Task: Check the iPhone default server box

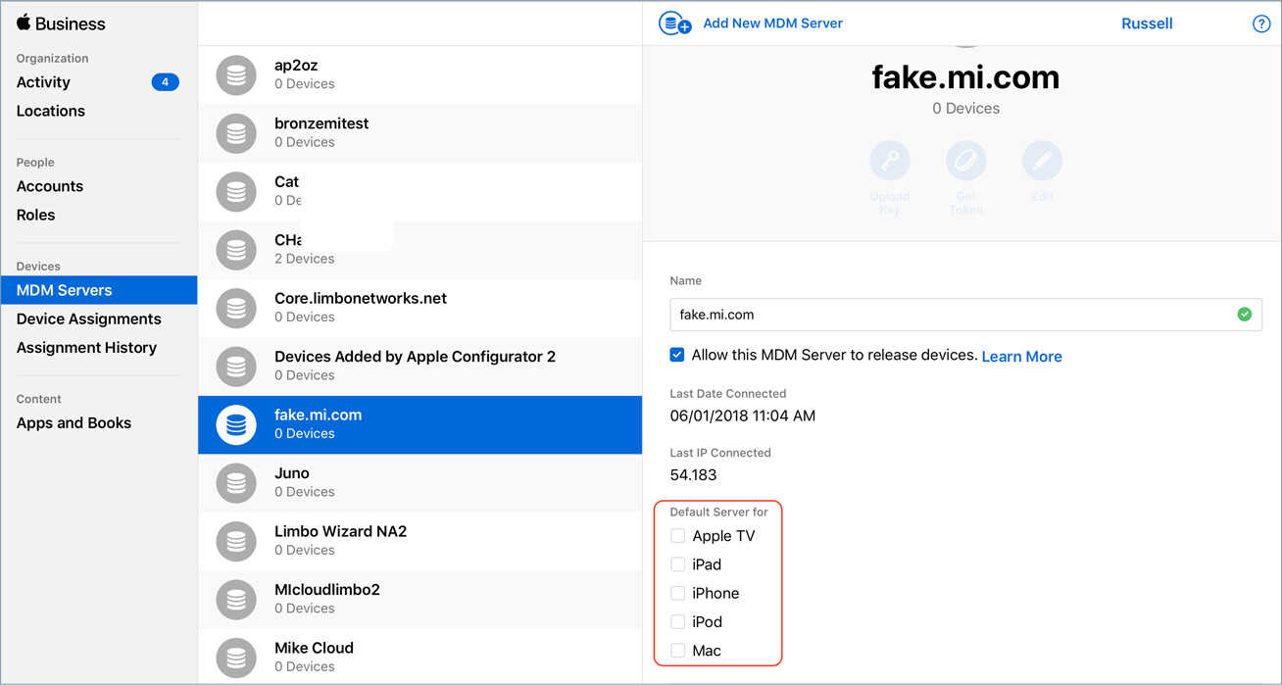Action: pos(677,593)
